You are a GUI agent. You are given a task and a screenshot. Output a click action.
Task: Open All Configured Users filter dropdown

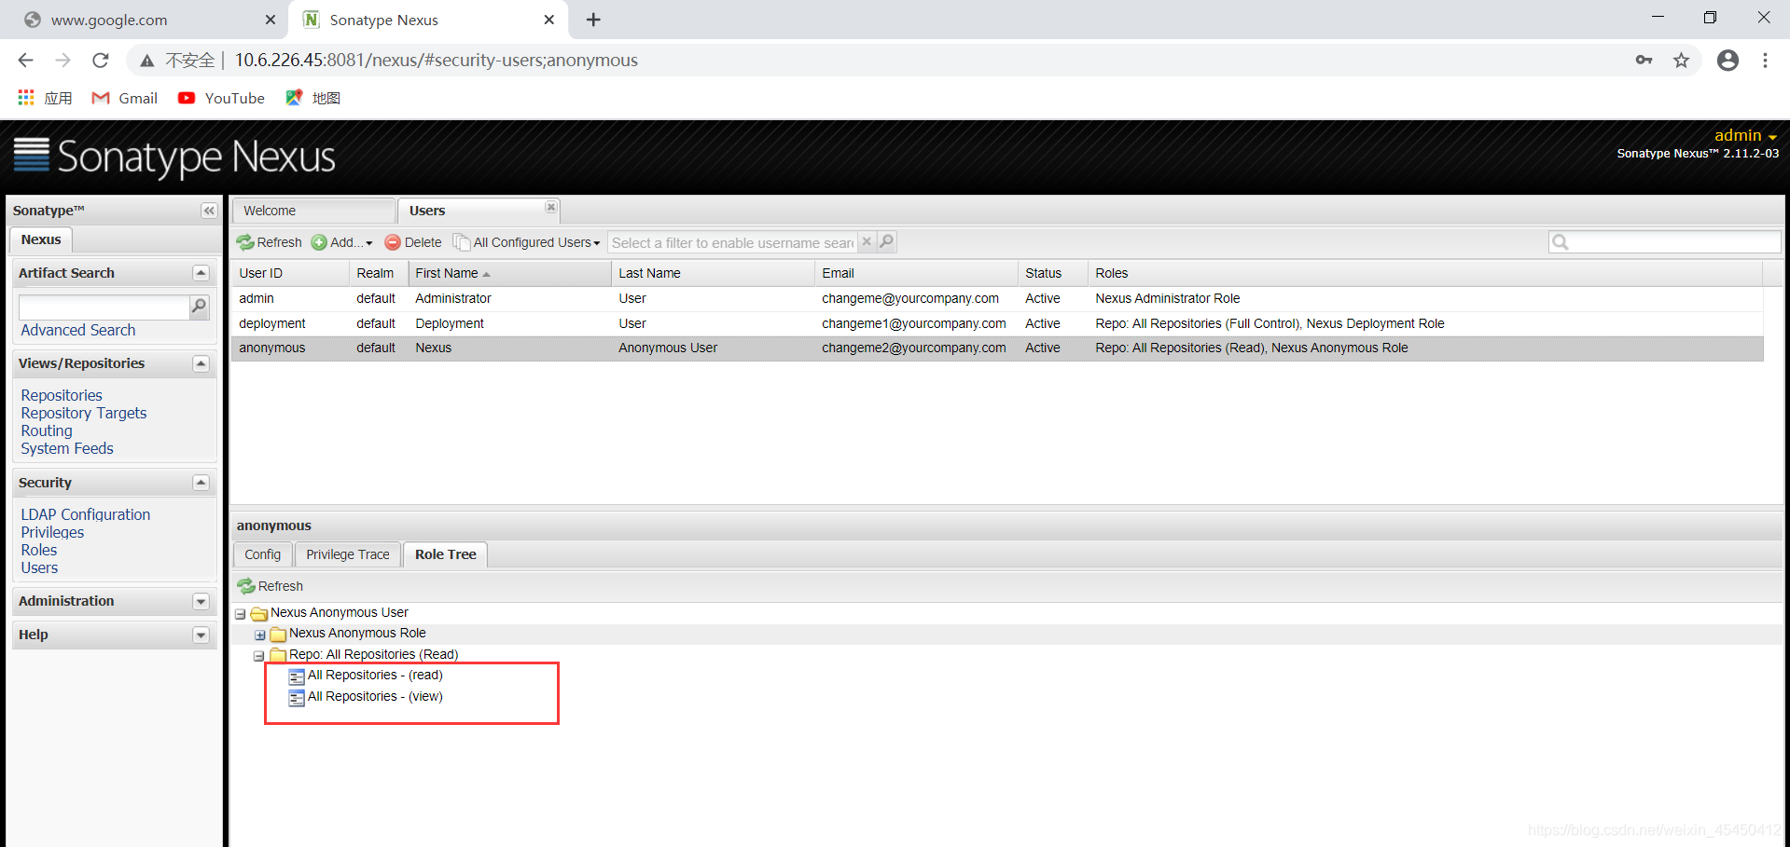(527, 242)
